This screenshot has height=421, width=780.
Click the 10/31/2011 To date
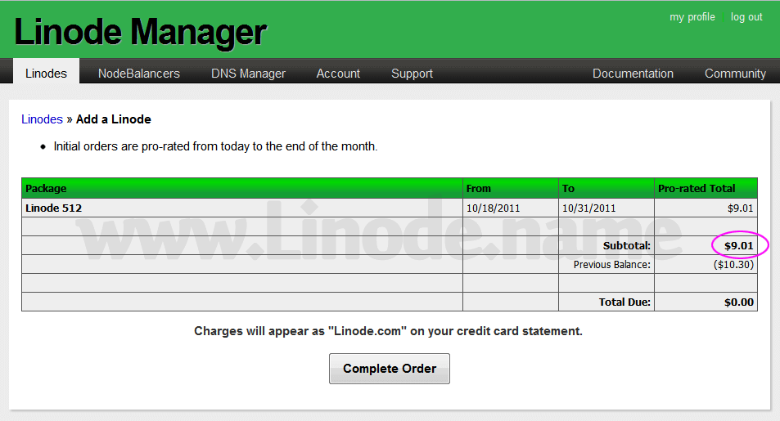[589, 208]
